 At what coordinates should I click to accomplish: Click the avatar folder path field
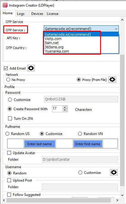pos(80,159)
